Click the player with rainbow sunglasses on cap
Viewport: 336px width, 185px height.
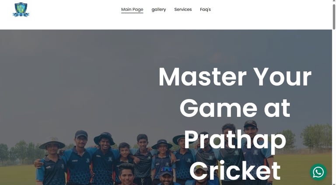[x=167, y=175]
